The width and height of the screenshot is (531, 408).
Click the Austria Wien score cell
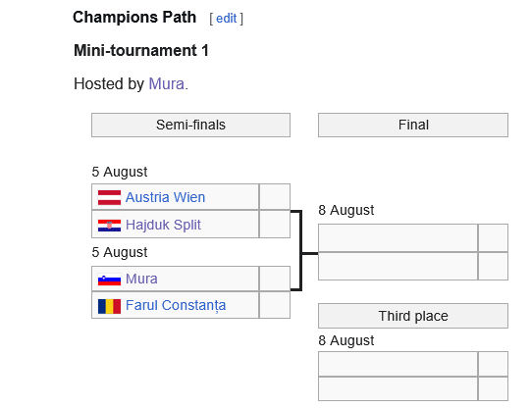coord(275,197)
